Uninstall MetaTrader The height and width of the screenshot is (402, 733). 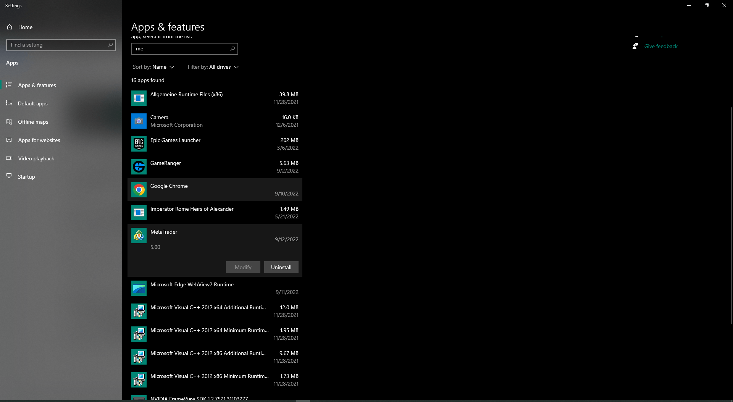tap(281, 267)
